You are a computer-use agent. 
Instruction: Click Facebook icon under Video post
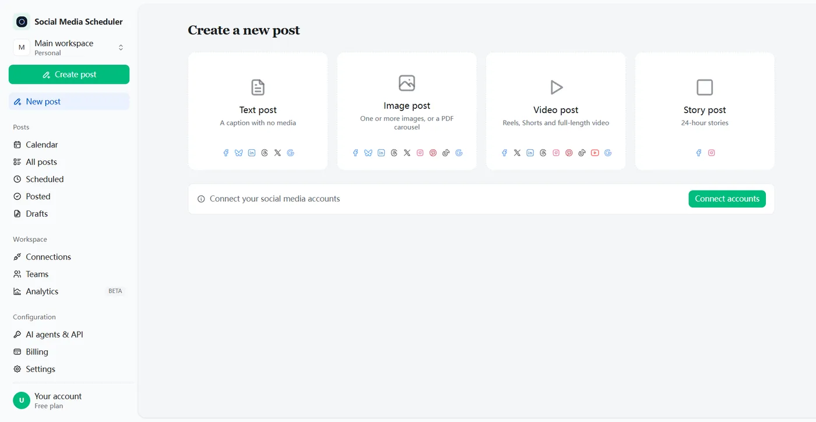(504, 153)
